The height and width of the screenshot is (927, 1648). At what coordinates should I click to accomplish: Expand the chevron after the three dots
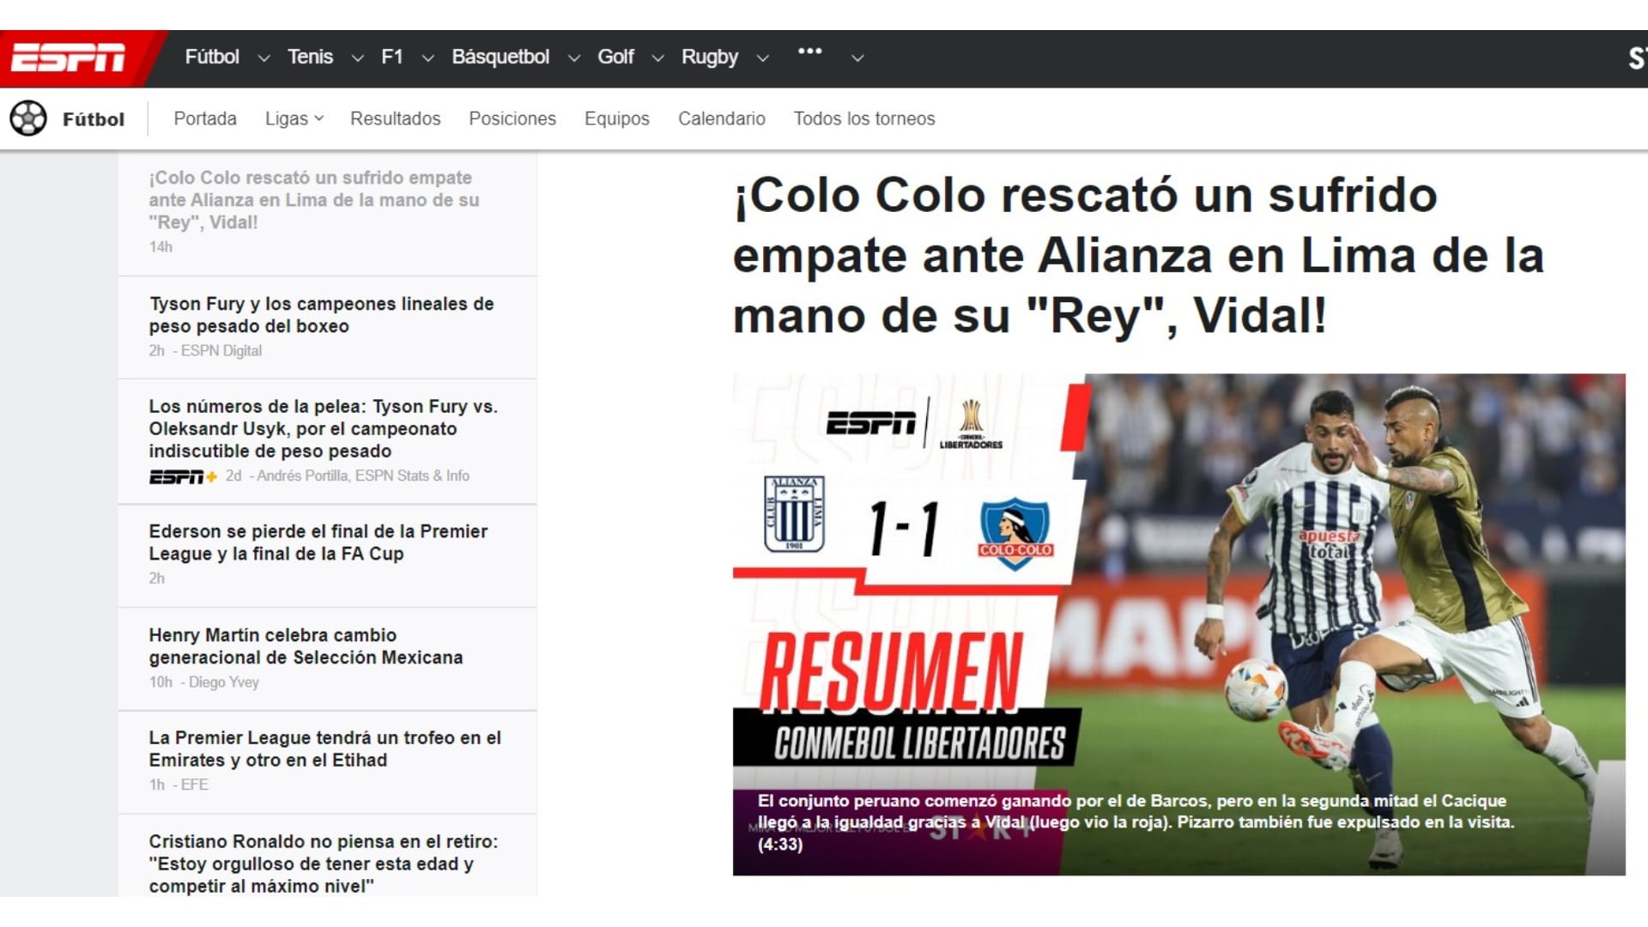[x=857, y=58]
